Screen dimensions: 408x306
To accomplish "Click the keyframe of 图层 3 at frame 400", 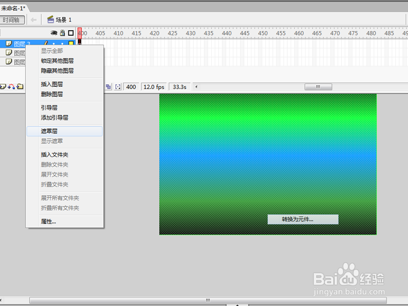I will point(80,42).
